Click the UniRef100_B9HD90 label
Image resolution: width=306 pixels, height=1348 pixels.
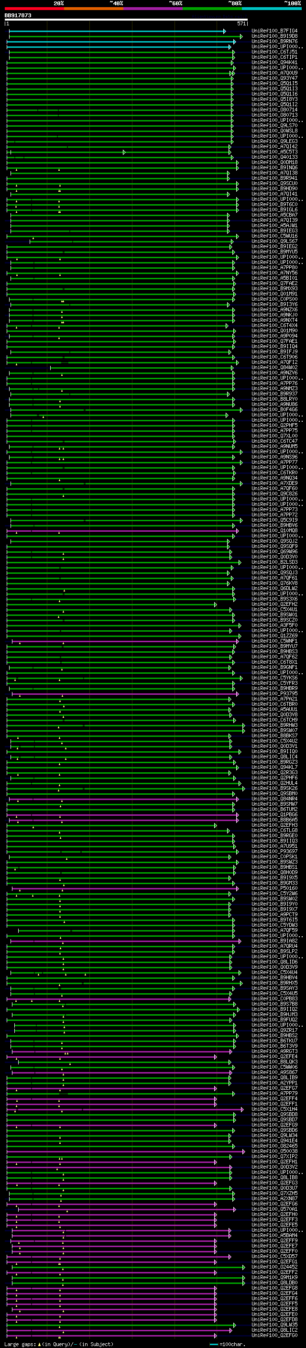[x=274, y=189]
